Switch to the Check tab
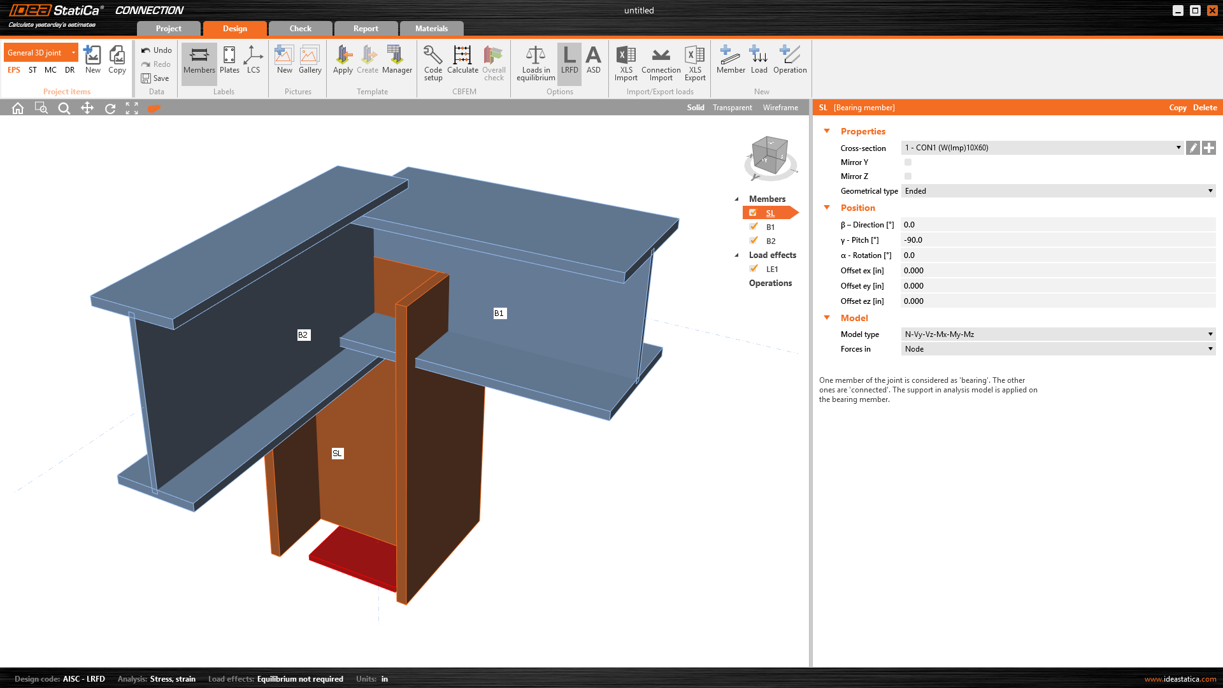The height and width of the screenshot is (688, 1223). click(300, 29)
